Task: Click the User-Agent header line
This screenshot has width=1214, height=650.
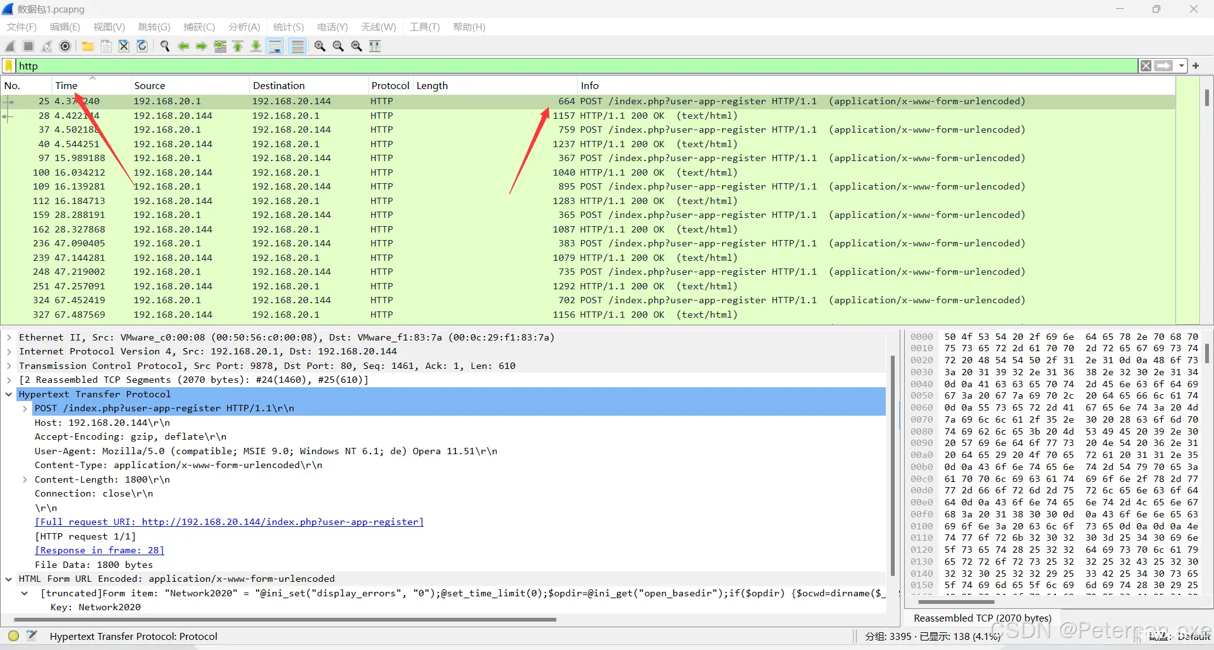Action: click(x=266, y=451)
